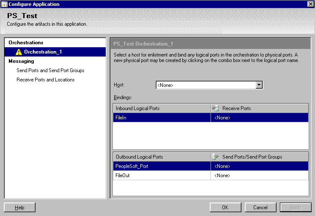Screen dimensions: 315x216
Task: Open the FileOut send port <None> combo
Action: tap(259, 175)
